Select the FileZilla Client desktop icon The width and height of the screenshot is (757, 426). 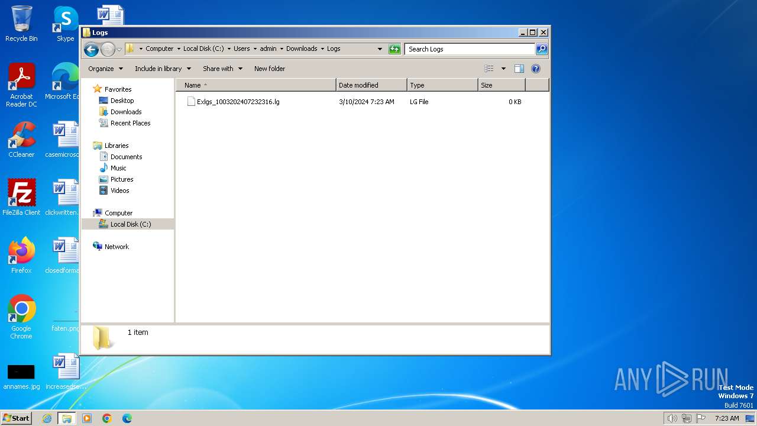21,197
